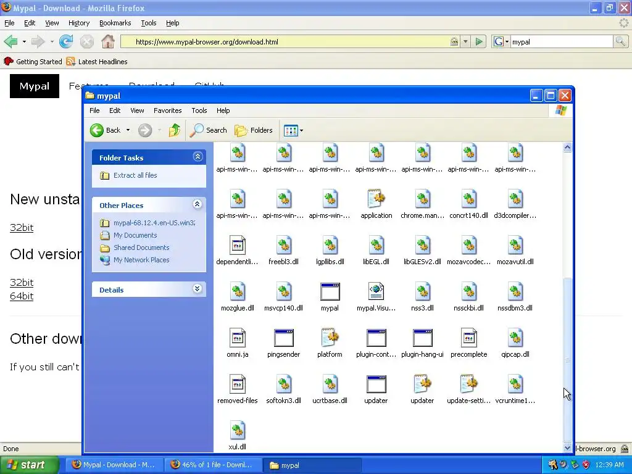Open Firefox Bookmarks menu
The image size is (632, 474).
pyautogui.click(x=115, y=23)
